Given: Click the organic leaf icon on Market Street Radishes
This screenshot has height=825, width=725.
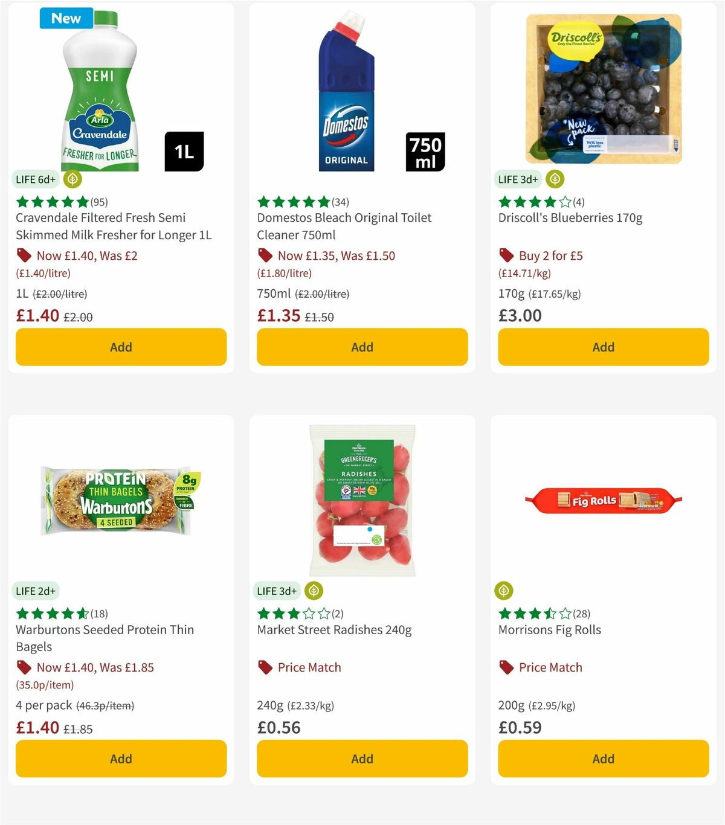Looking at the screenshot, I should (x=313, y=591).
